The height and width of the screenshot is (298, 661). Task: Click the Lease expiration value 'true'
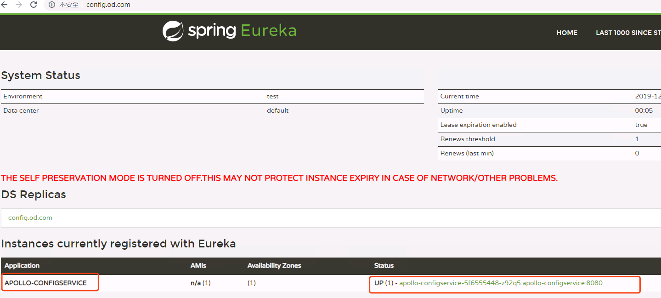(x=641, y=125)
